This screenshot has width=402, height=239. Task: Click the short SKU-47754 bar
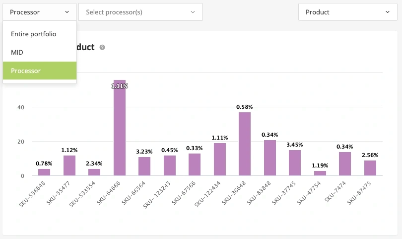click(320, 173)
